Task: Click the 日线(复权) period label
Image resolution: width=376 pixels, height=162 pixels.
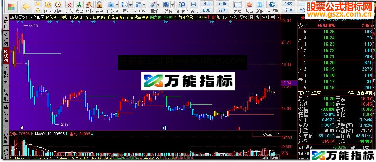Action: pos(19,17)
